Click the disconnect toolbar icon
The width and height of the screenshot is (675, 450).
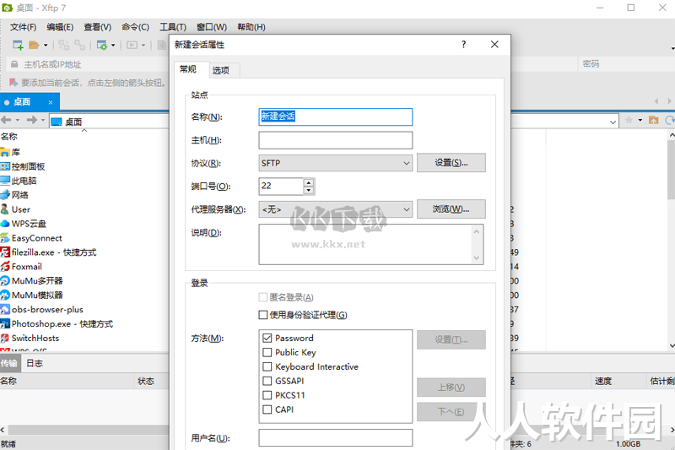[64, 45]
